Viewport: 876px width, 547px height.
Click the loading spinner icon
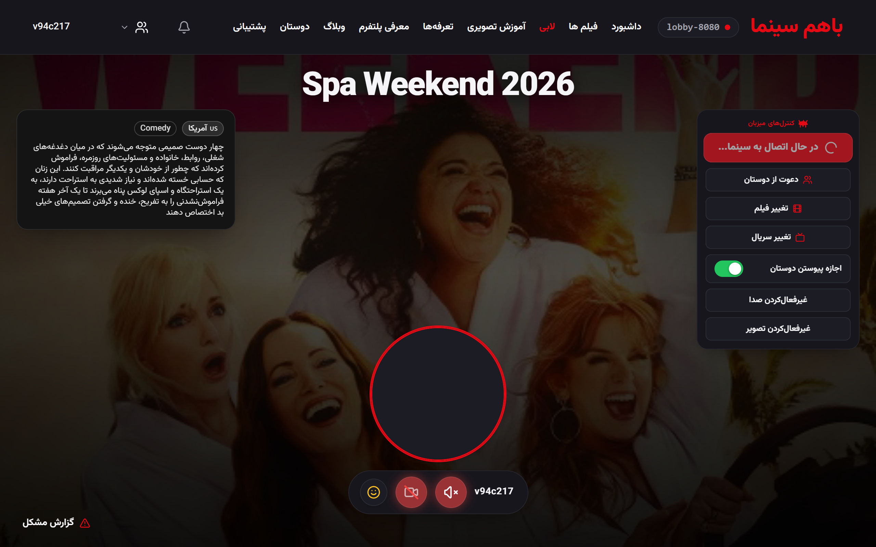(x=831, y=148)
